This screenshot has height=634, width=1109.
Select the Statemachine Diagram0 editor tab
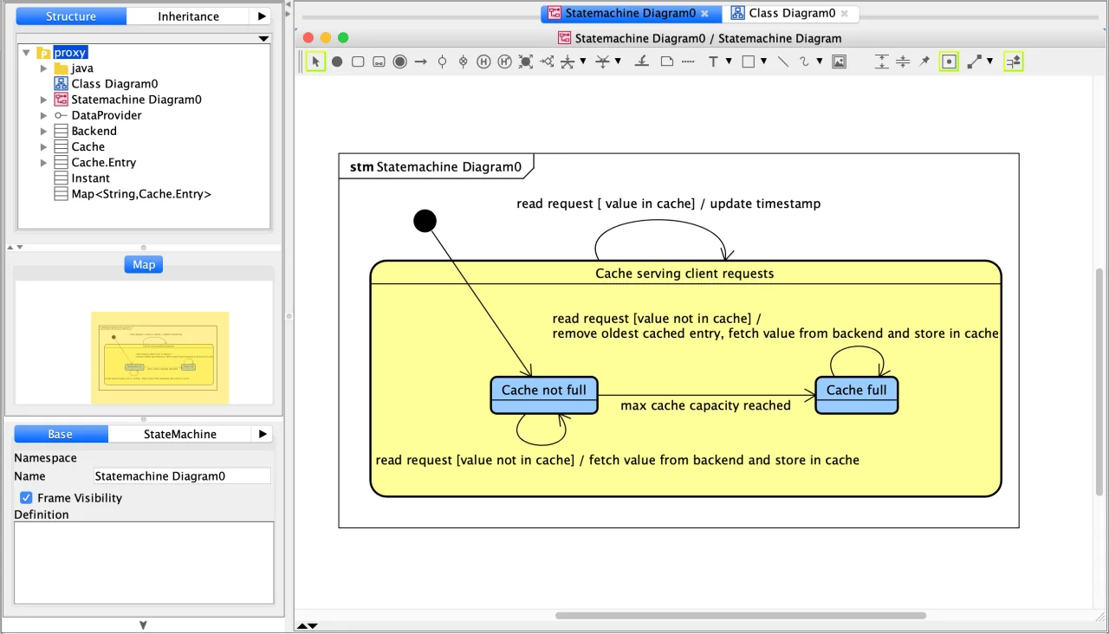coord(630,13)
